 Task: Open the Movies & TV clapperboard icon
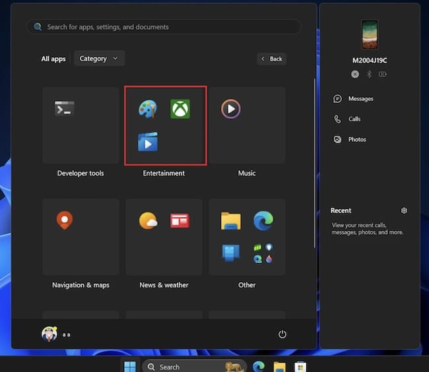[148, 142]
